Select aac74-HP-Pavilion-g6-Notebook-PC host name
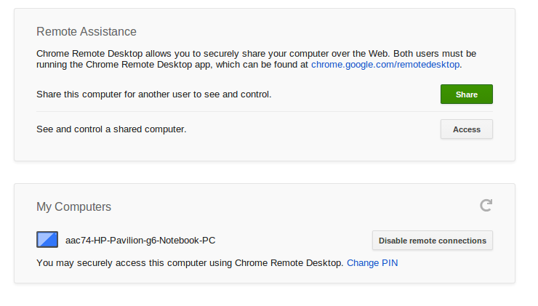The image size is (538, 306). pyautogui.click(x=140, y=241)
